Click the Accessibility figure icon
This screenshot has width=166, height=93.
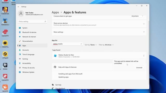(x=20, y=63)
